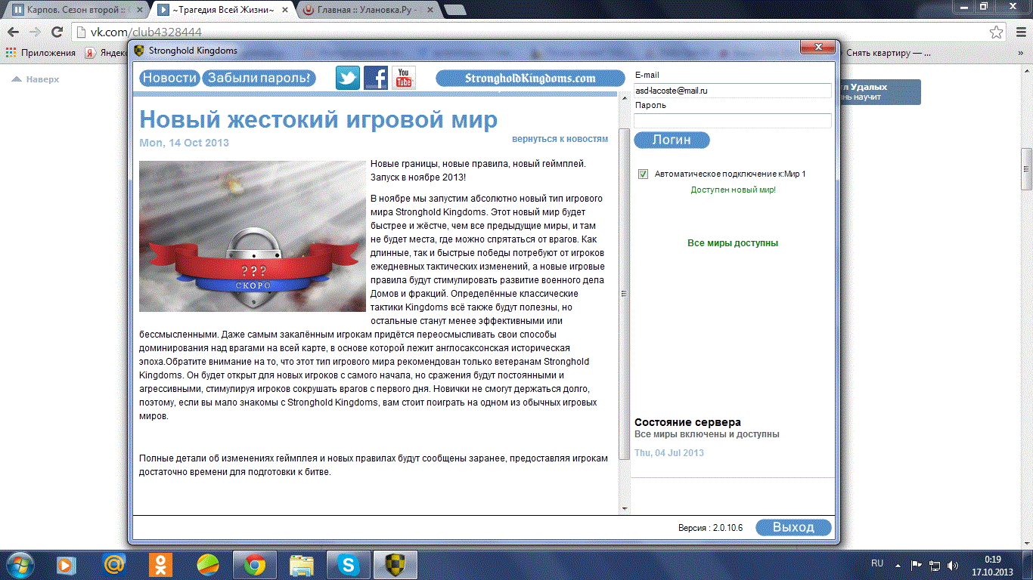
Task: Click the E-mail input field
Action: tap(732, 90)
